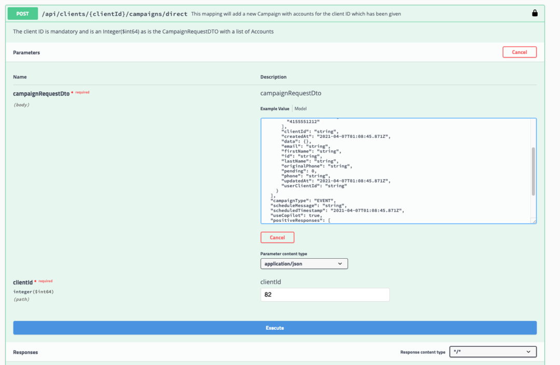Viewport: 560px width, 365px height.
Task: Click the Responses section header
Action: click(x=25, y=352)
